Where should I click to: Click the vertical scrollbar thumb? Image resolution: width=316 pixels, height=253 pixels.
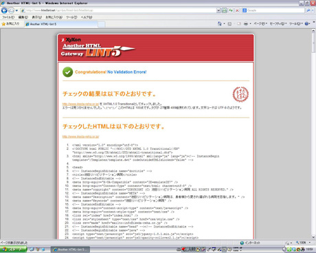(313, 43)
